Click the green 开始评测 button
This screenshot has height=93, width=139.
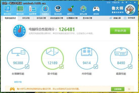click(120, 31)
